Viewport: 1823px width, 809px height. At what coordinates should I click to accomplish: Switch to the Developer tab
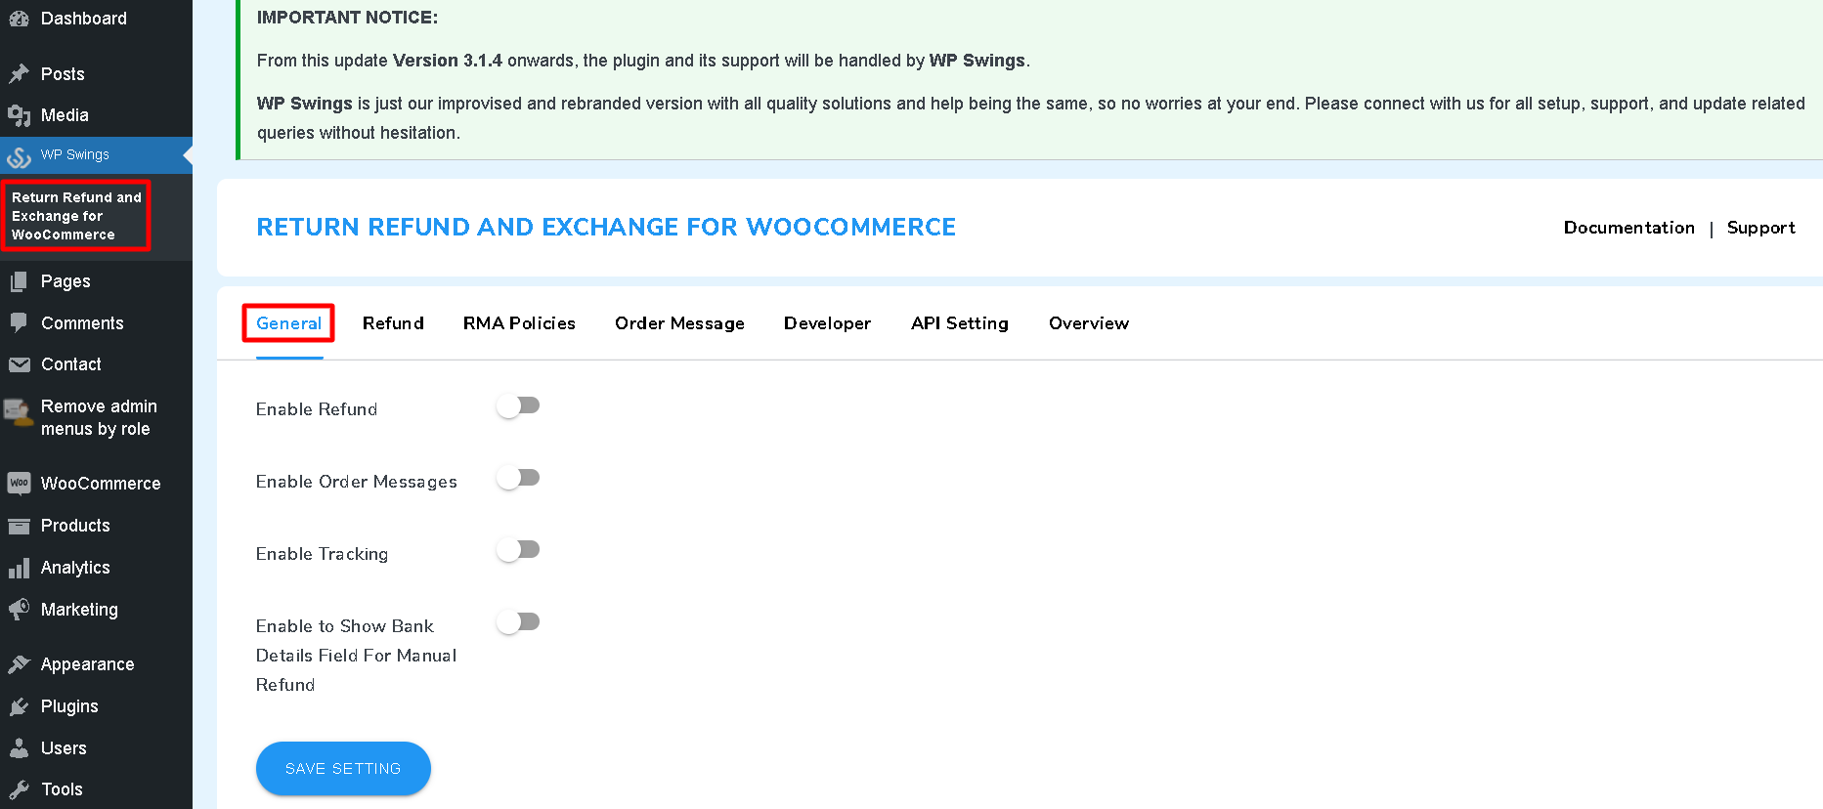[827, 323]
